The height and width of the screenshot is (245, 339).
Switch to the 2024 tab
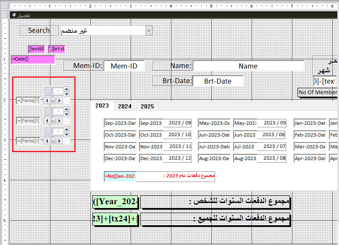[124, 106]
